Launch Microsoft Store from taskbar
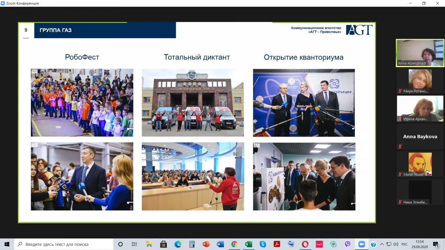The height and width of the screenshot is (250, 445). pyautogui.click(x=163, y=244)
